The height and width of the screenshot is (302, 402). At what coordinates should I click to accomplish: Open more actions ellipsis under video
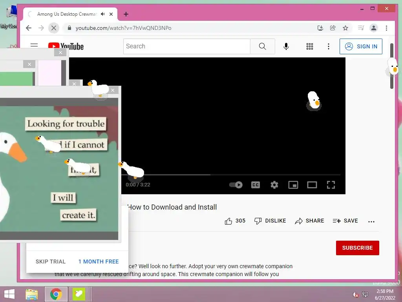coord(371,221)
